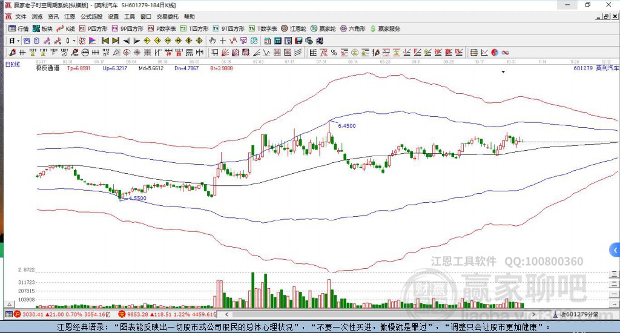Open 赢家服务 with dollar icon
The width and height of the screenshot is (620, 333).
(x=385, y=28)
